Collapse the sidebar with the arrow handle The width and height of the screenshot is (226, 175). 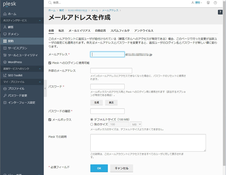pyautogui.click(x=45, y=88)
